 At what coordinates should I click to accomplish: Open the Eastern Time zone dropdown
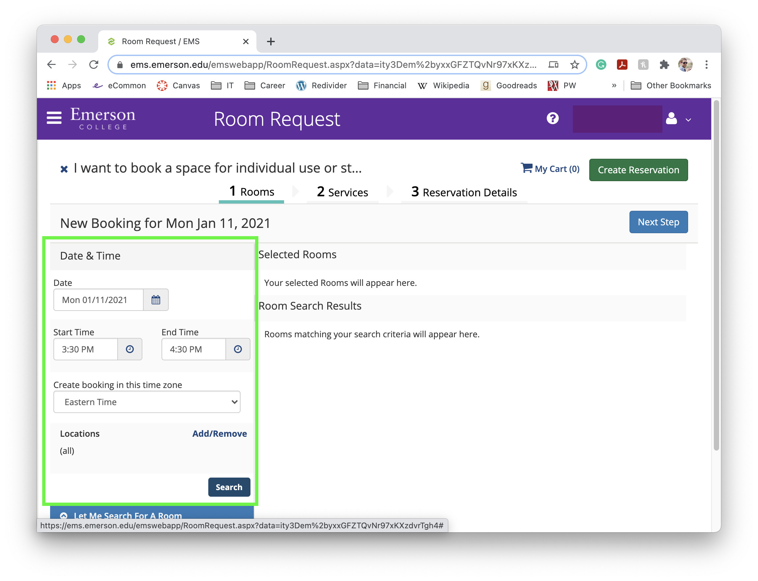(x=147, y=402)
